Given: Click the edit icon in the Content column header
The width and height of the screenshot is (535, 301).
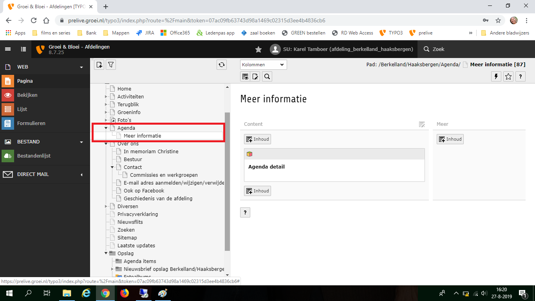Looking at the screenshot, I should click(422, 124).
